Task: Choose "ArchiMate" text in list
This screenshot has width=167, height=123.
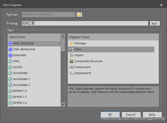Action: tap(21, 73)
